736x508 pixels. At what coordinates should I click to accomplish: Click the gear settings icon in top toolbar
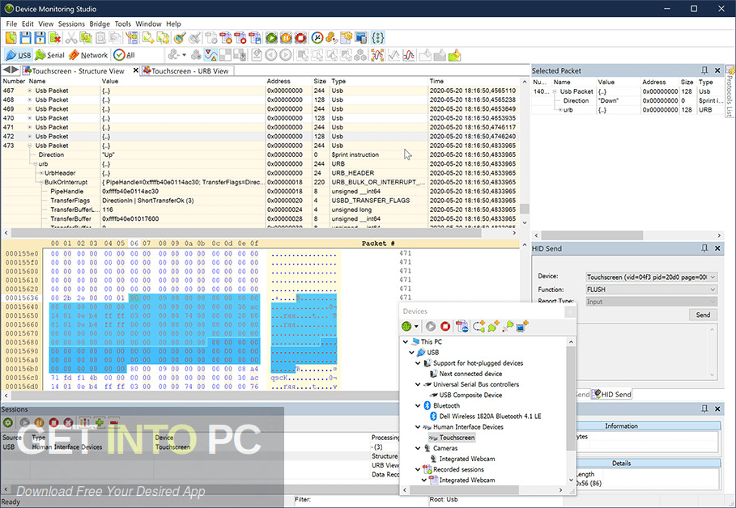click(x=346, y=38)
